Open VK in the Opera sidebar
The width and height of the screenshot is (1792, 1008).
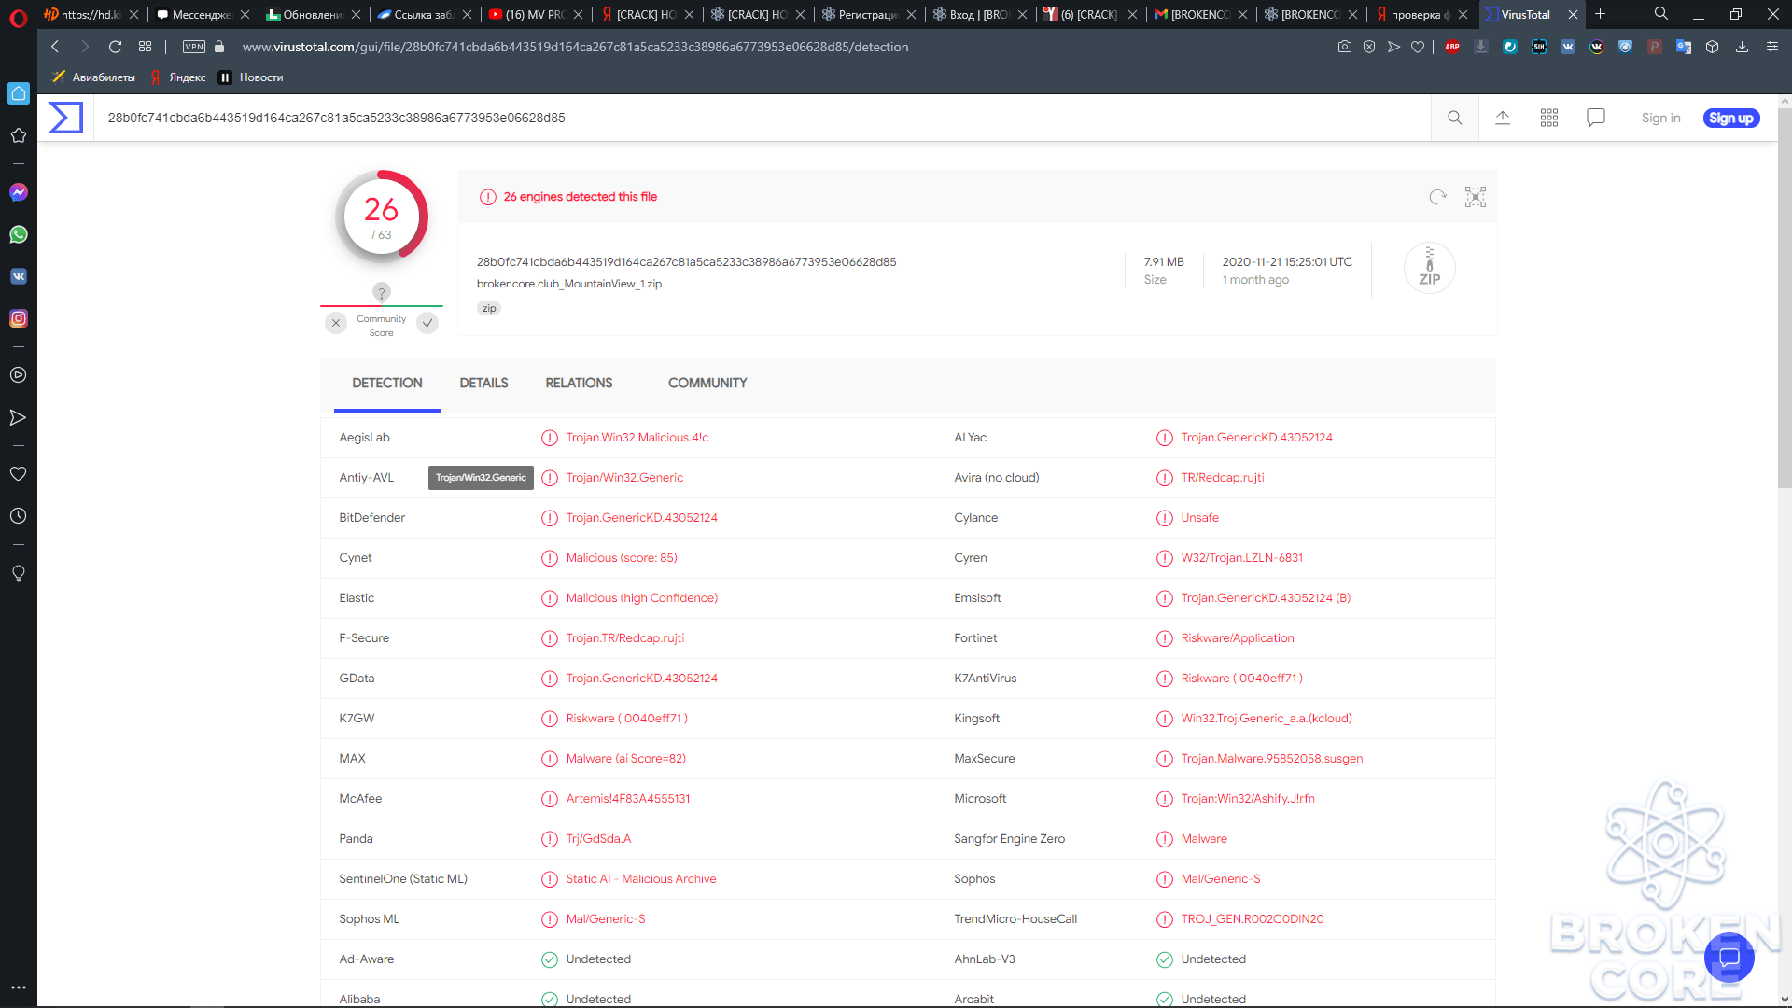pos(19,276)
